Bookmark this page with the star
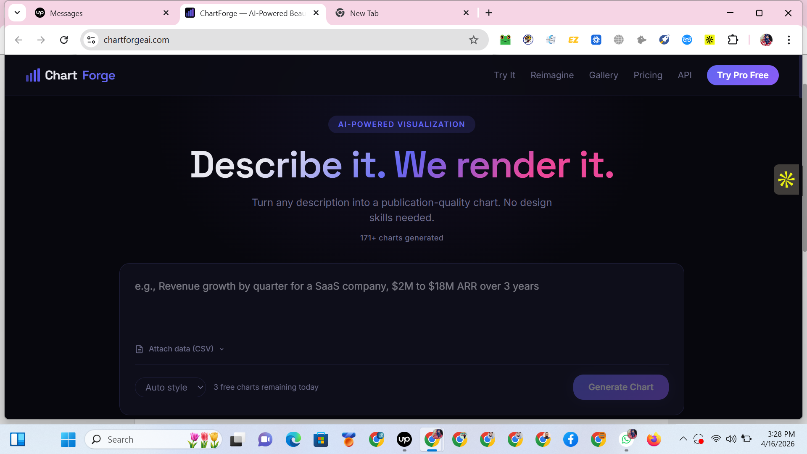Viewport: 807px width, 454px height. 474,40
